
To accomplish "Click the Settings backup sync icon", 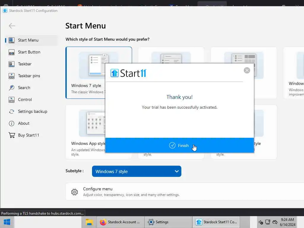I will (12, 112).
